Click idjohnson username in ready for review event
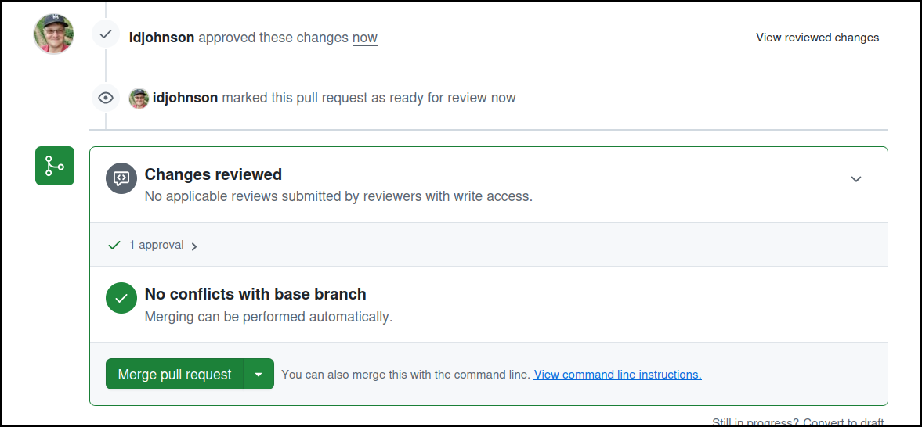This screenshot has width=922, height=427. point(185,98)
